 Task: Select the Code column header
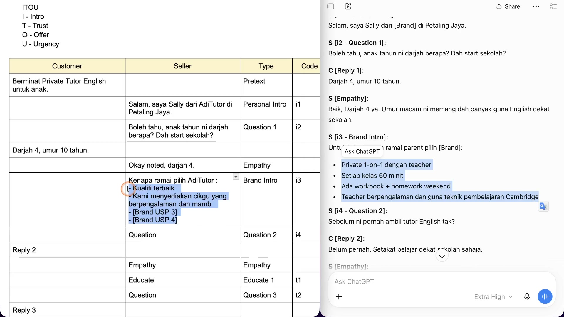click(x=306, y=66)
